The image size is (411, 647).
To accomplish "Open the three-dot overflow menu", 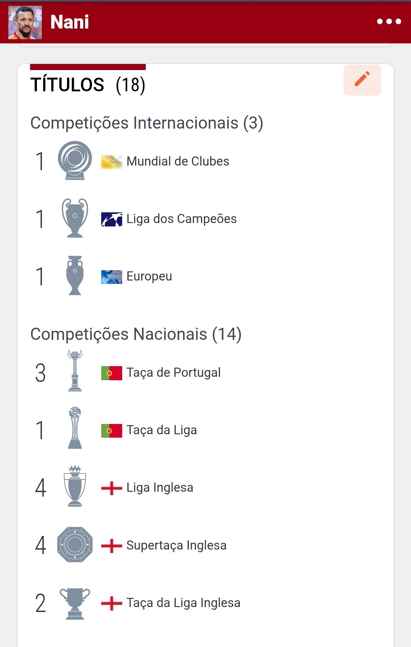I will tap(389, 22).
